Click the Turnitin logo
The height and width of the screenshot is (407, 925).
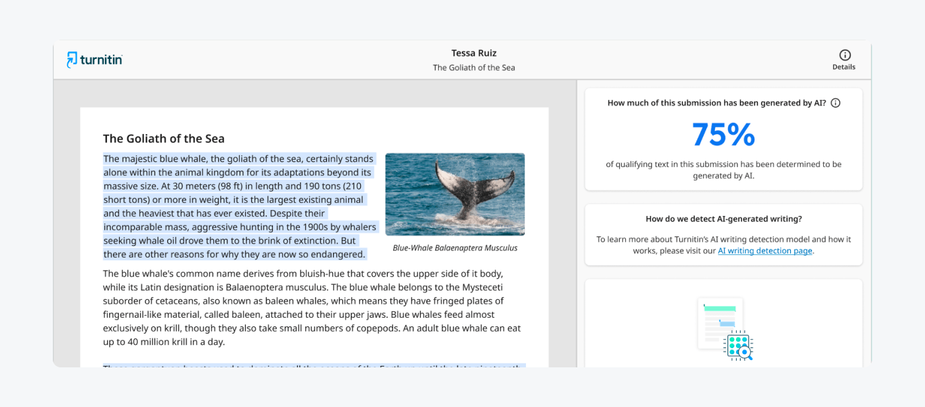[x=94, y=59]
